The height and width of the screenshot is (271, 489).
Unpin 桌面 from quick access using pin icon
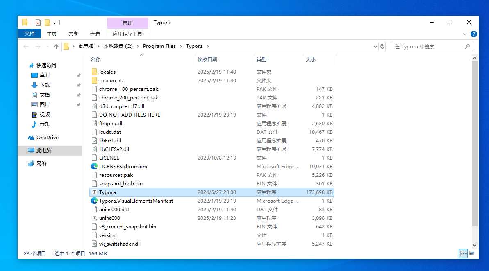[78, 75]
